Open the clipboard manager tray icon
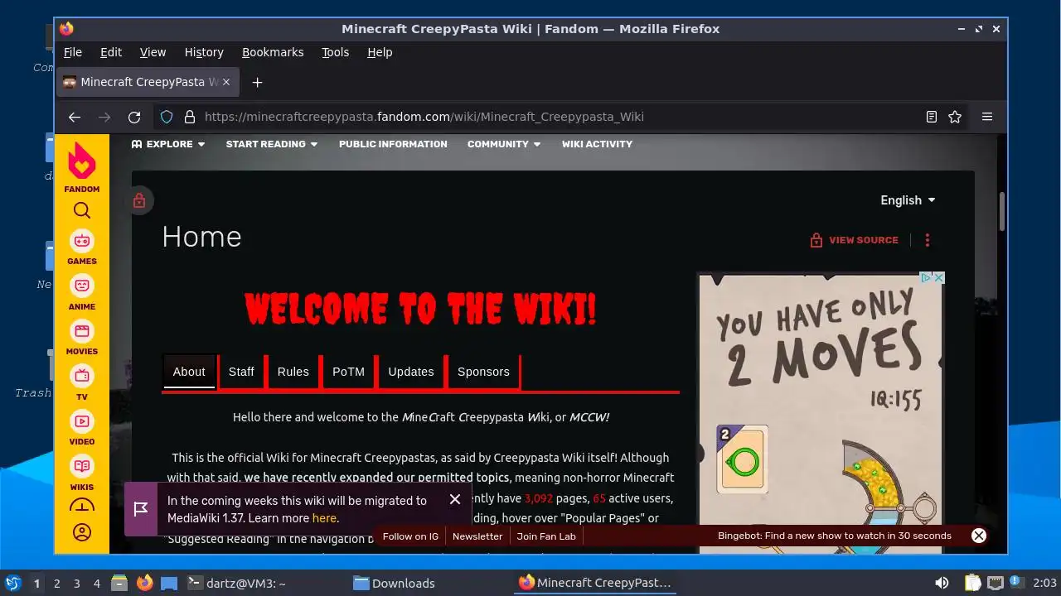The image size is (1061, 596). tap(973, 584)
